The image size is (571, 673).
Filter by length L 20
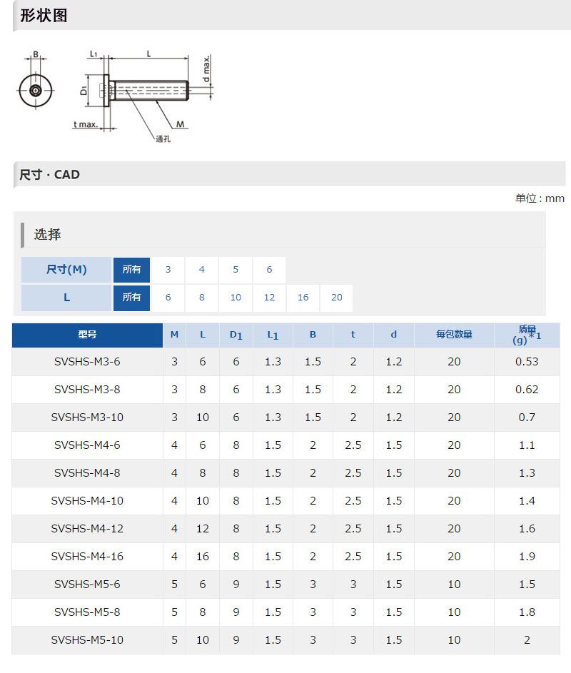pos(337,298)
